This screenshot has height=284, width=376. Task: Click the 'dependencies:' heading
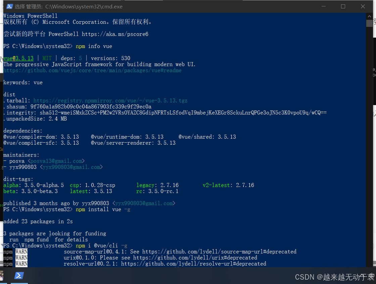(x=23, y=131)
